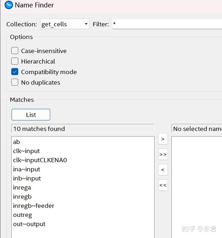Click the Filter input field

coord(167,24)
